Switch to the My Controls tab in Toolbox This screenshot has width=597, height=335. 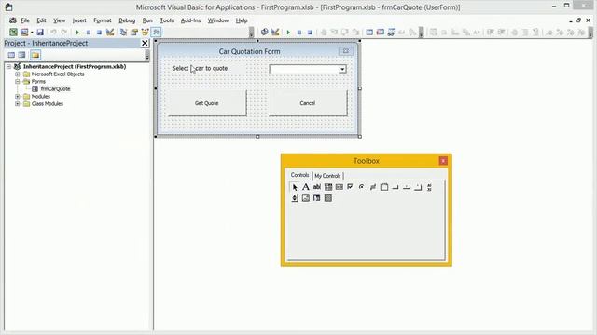[327, 176]
